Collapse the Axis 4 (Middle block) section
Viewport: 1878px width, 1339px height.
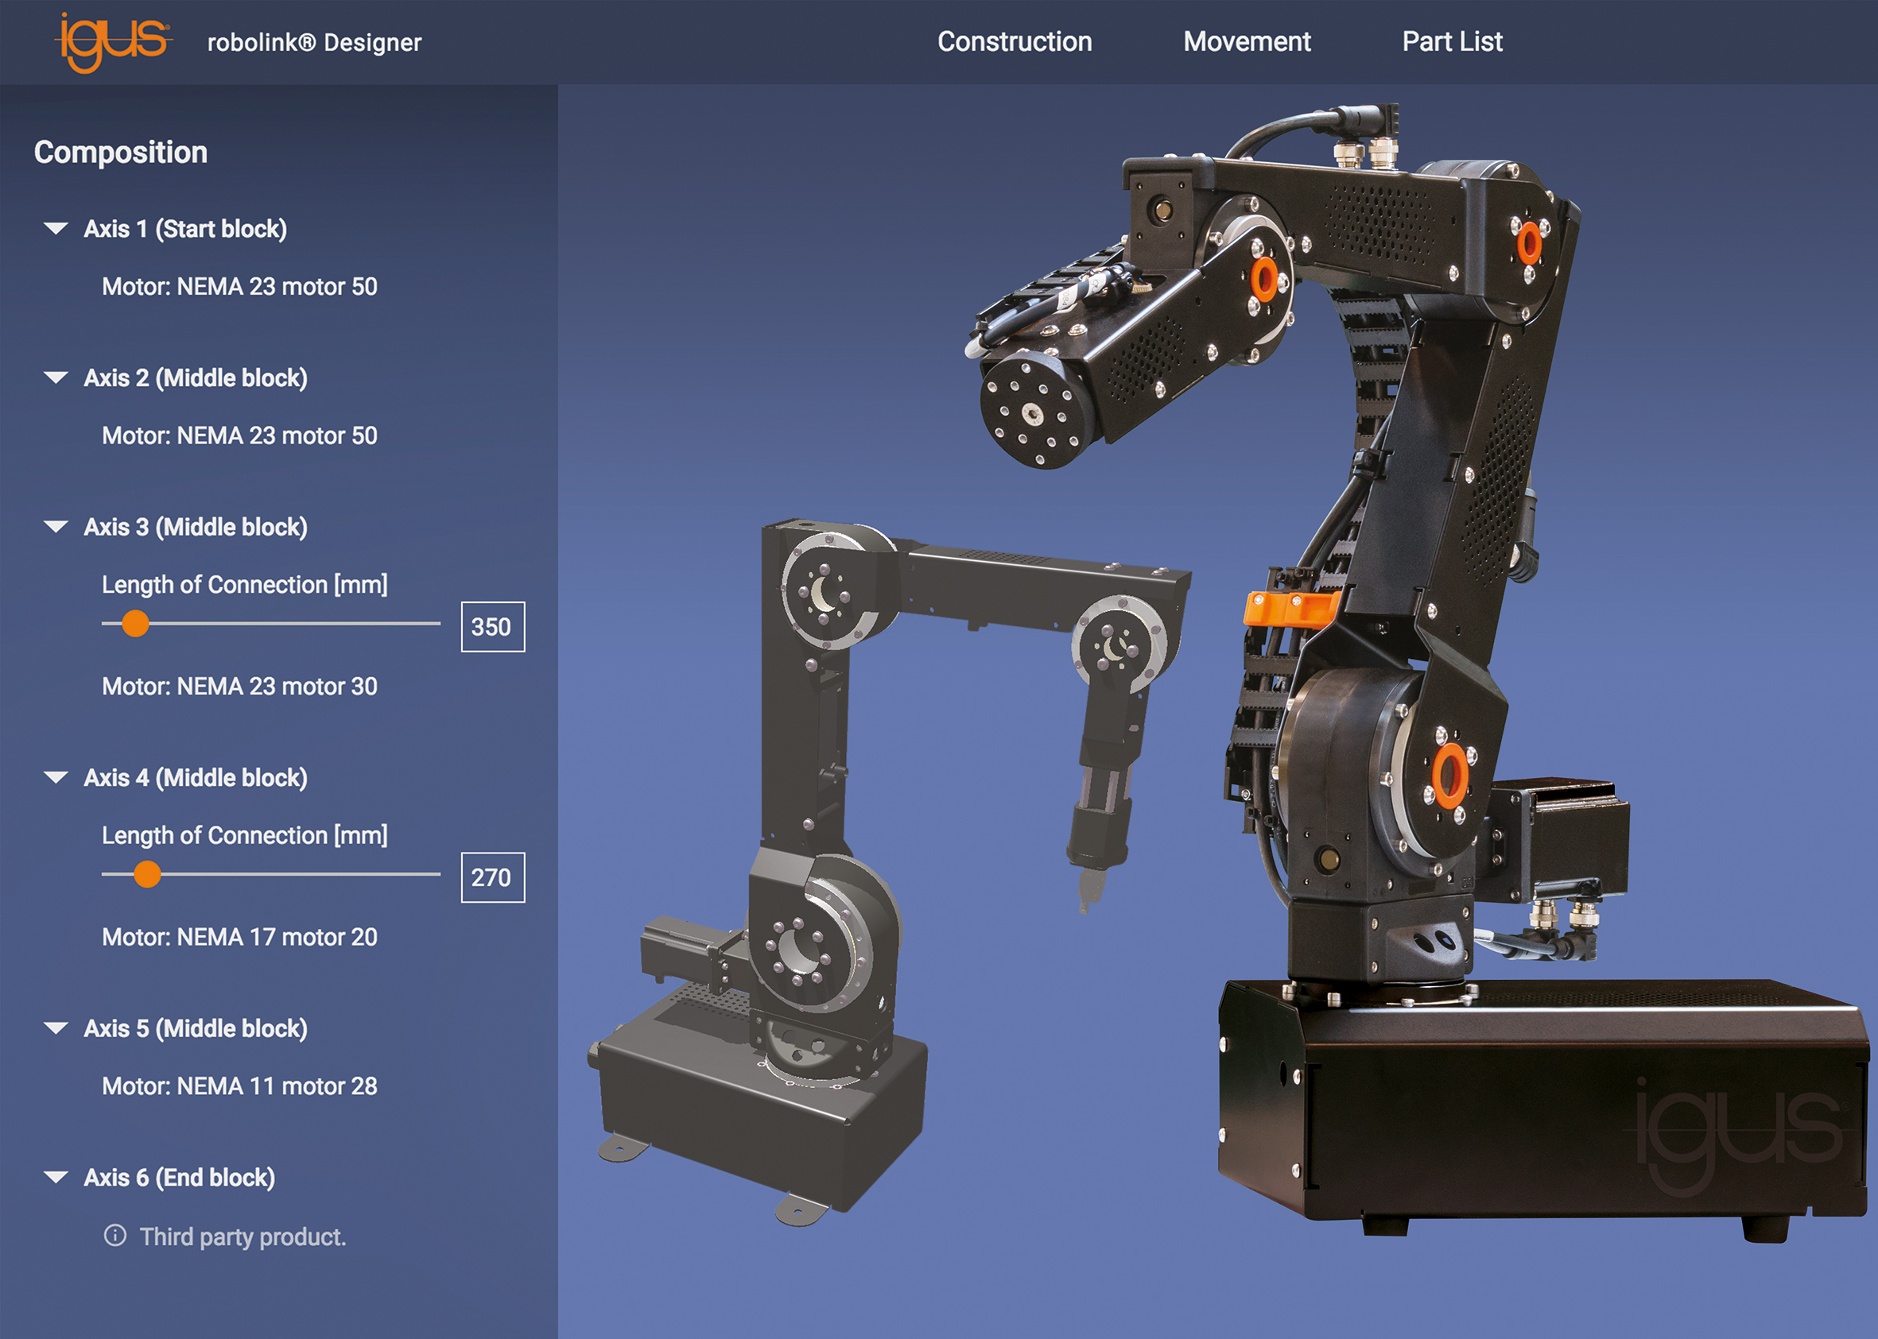click(x=56, y=777)
